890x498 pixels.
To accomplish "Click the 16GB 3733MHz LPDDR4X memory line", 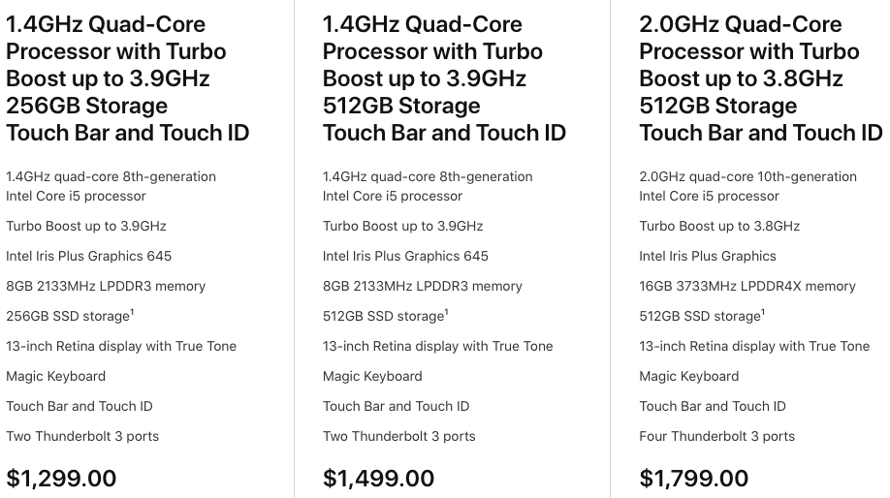I will (x=747, y=286).
